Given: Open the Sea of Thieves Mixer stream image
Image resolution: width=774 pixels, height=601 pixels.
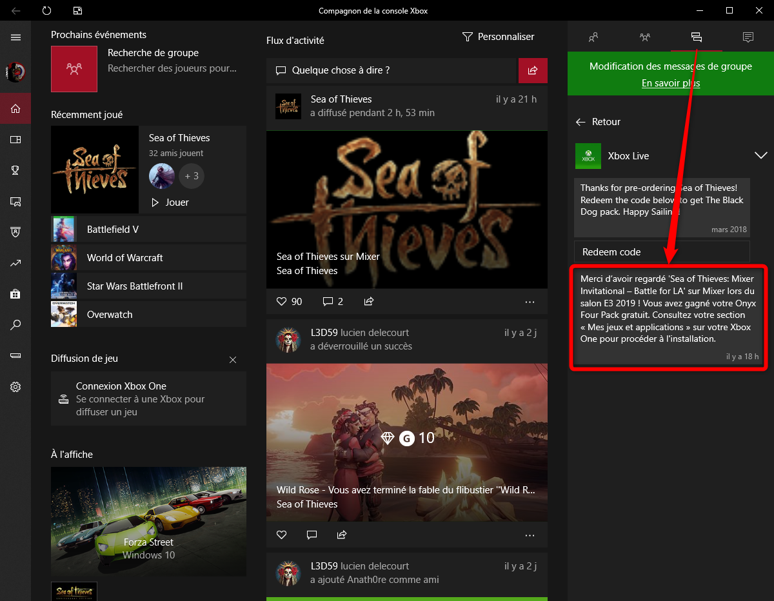Looking at the screenshot, I should pos(407,210).
